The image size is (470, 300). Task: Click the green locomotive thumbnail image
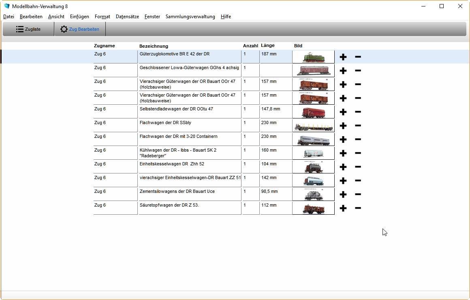(313, 57)
